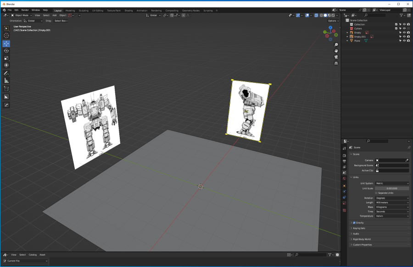Switch to the Sculpting workspace tab
The width and height of the screenshot is (413, 267).
(84, 11)
